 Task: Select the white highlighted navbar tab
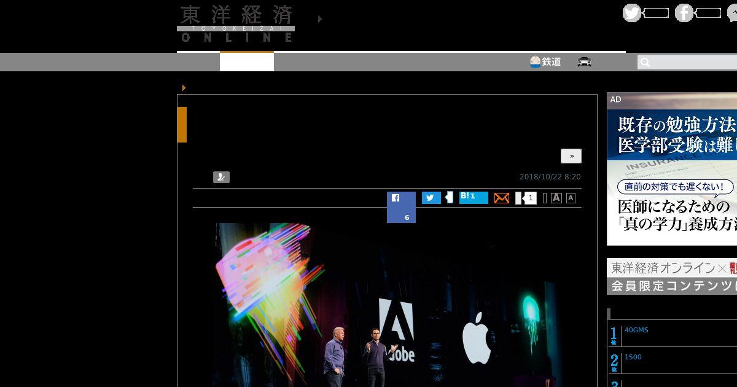pyautogui.click(x=247, y=61)
